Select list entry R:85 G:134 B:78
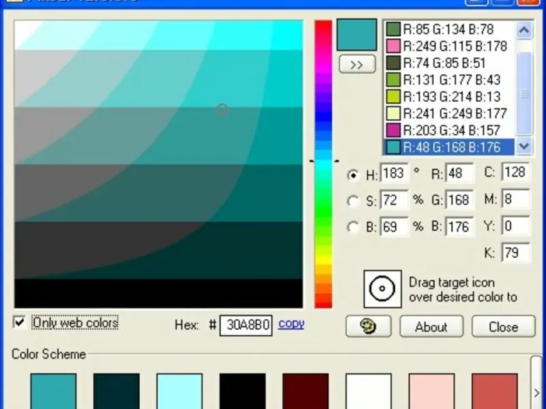The image size is (546, 409). pos(449,29)
